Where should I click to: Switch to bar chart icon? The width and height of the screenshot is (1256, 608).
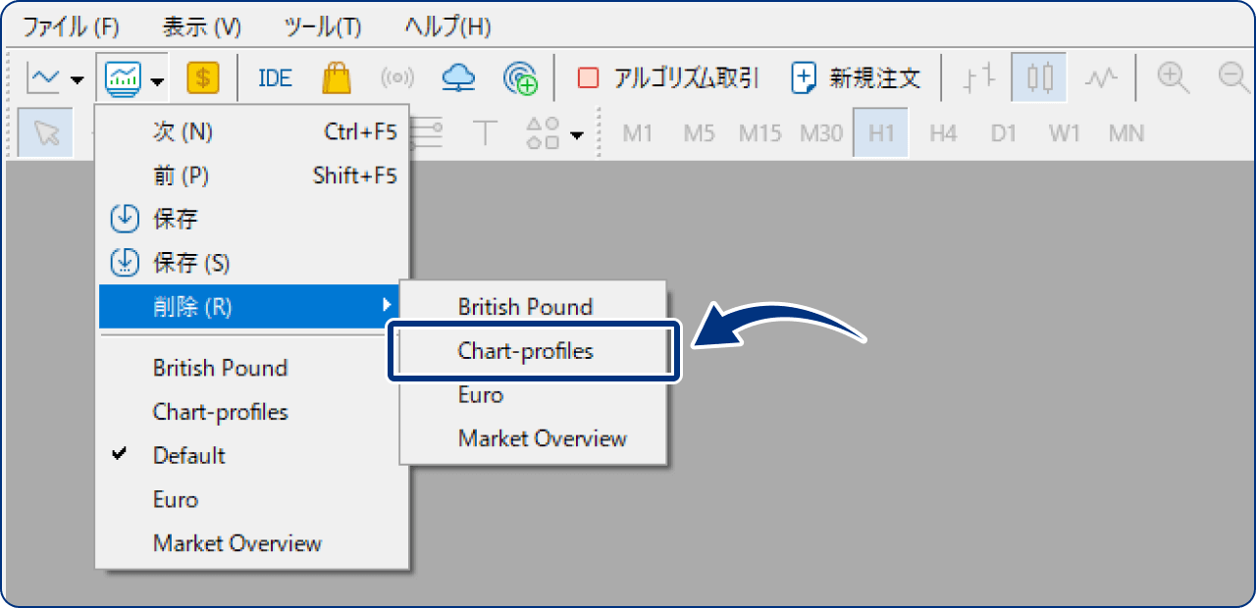coord(979,77)
